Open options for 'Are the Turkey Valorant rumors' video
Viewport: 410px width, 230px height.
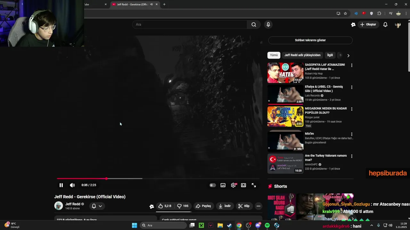click(352, 156)
